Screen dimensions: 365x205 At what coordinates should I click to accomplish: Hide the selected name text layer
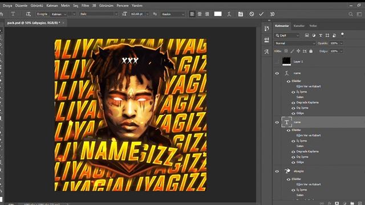tap(277, 122)
